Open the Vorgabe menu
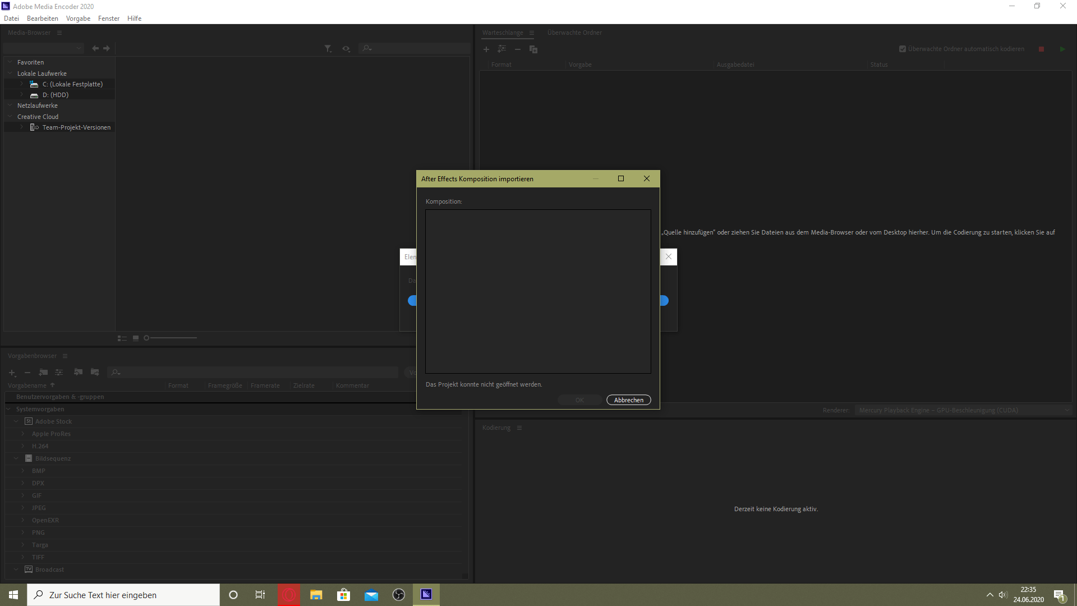This screenshot has width=1077, height=606. coord(77,18)
